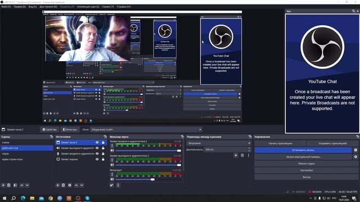This screenshot has width=360, height=202.
Task: Open options dots for Захват выходного аудиопотока 2
Action: point(112,160)
